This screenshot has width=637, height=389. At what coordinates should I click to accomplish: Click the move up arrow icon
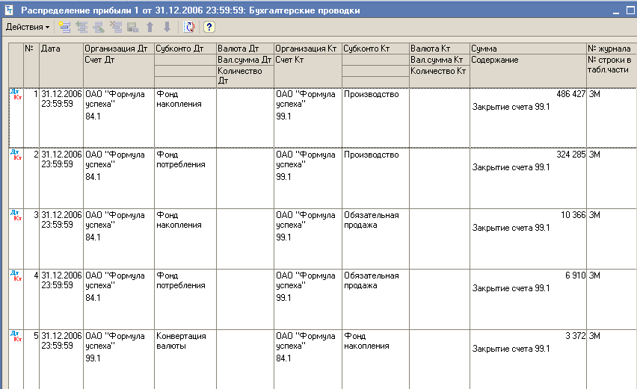(150, 27)
